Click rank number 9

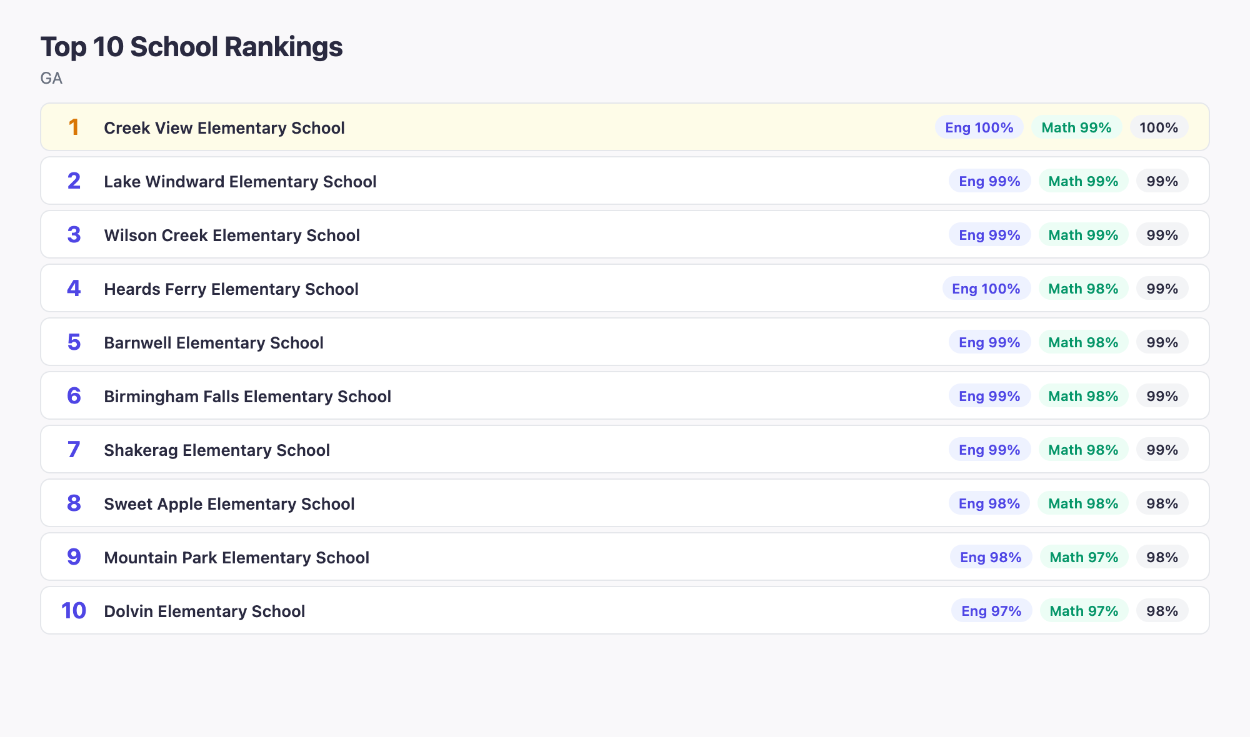[74, 557]
